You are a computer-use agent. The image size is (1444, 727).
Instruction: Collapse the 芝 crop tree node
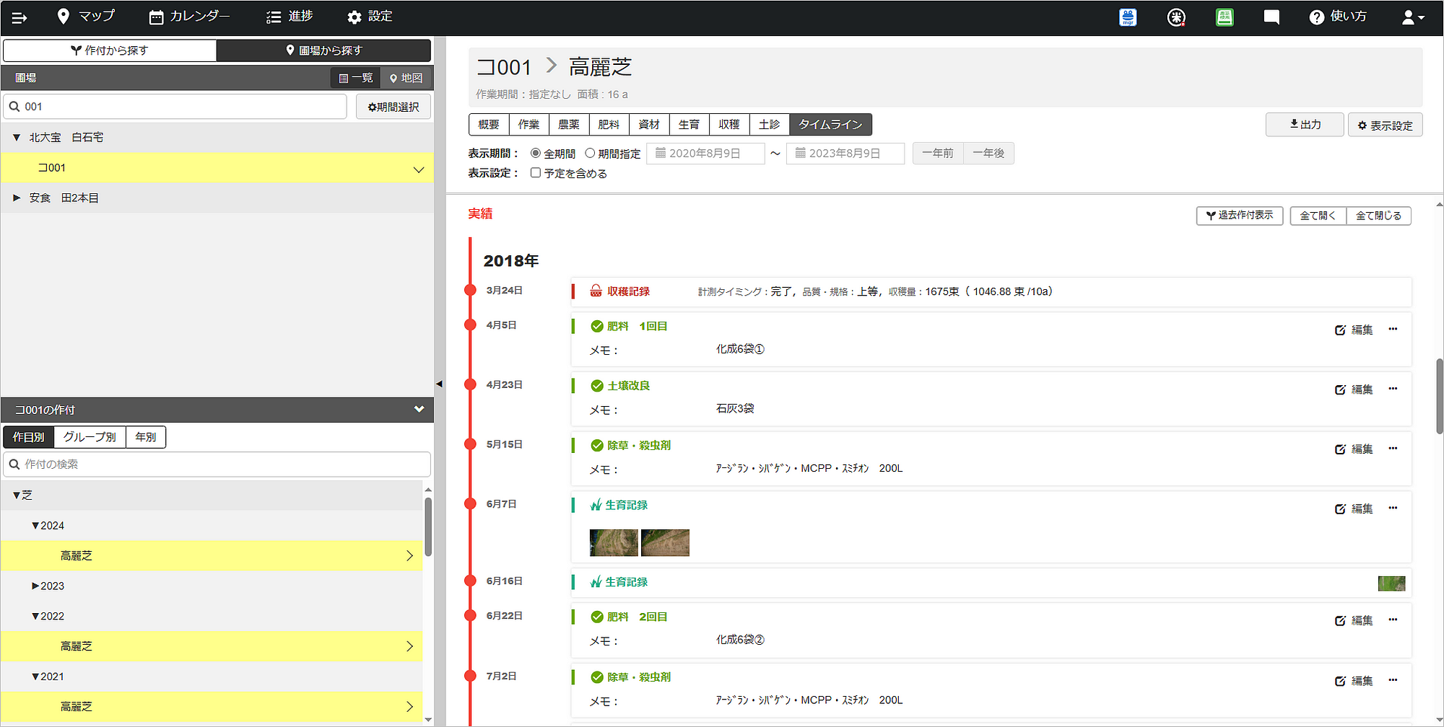[x=17, y=495]
